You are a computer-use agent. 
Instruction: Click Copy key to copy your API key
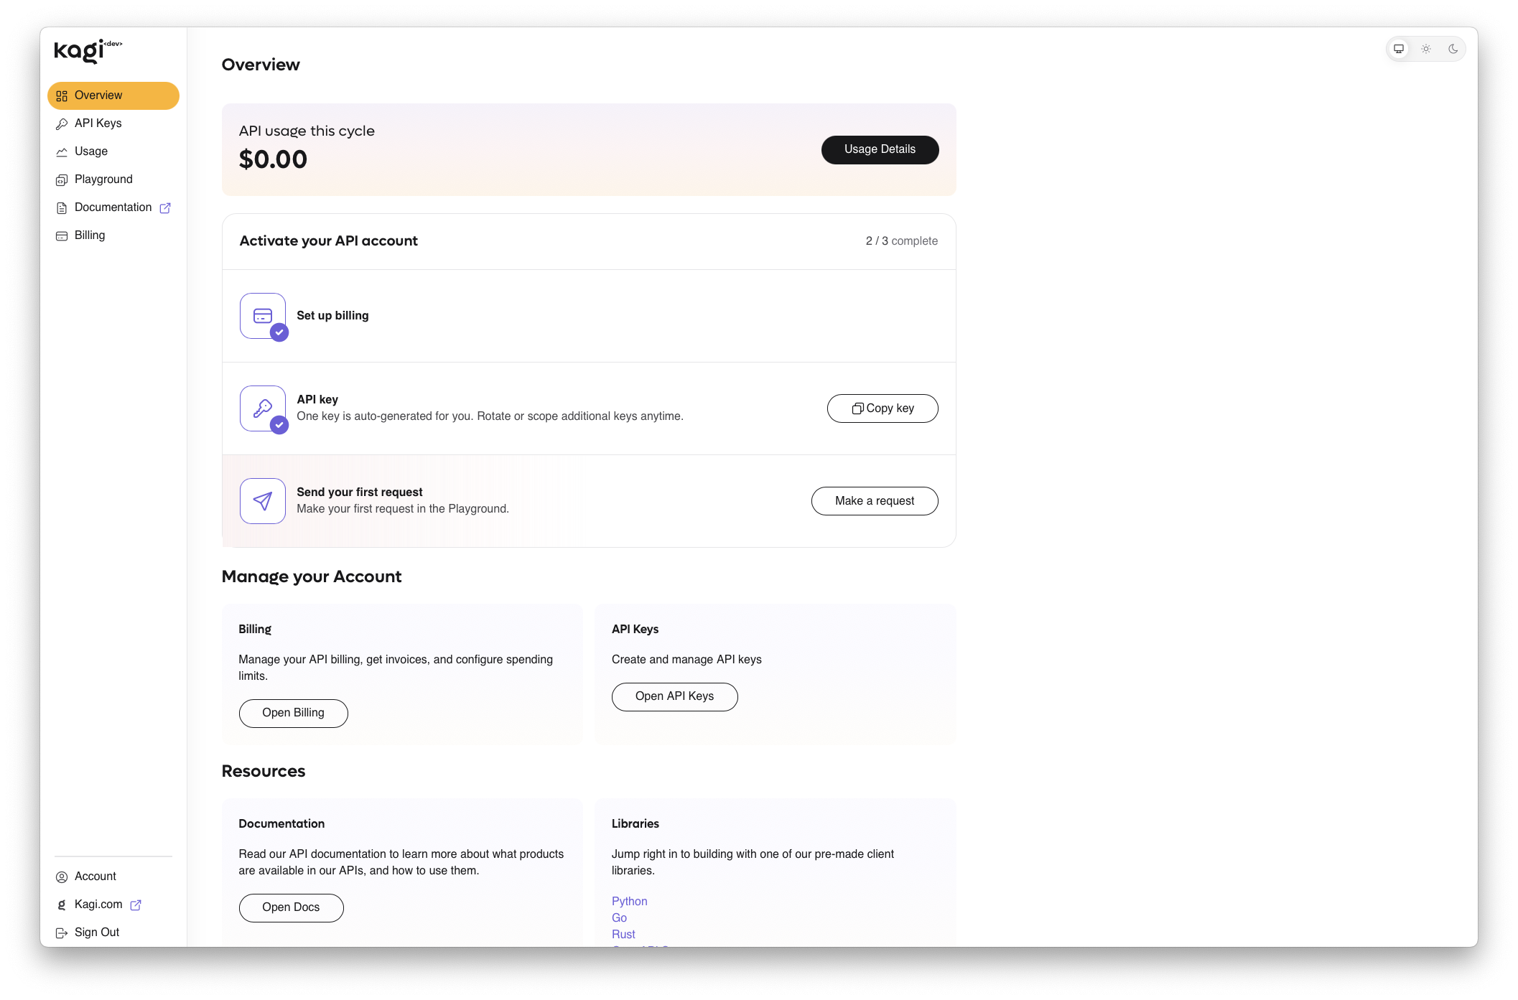[882, 408]
